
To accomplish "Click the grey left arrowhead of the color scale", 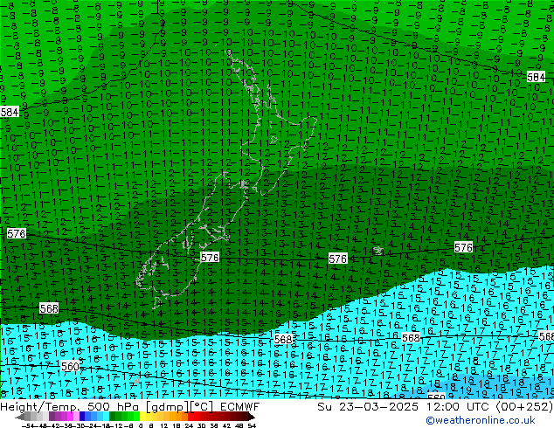I will point(20,417).
